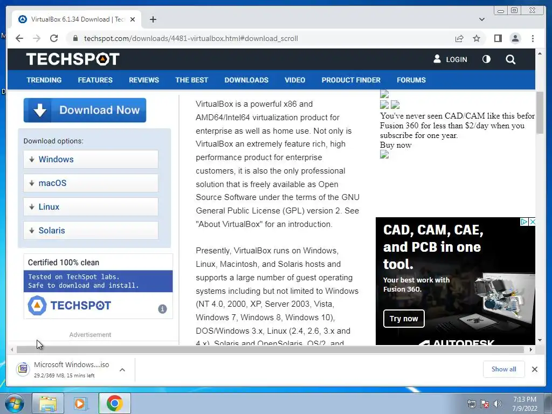Open the Windows Start menu

point(15,403)
